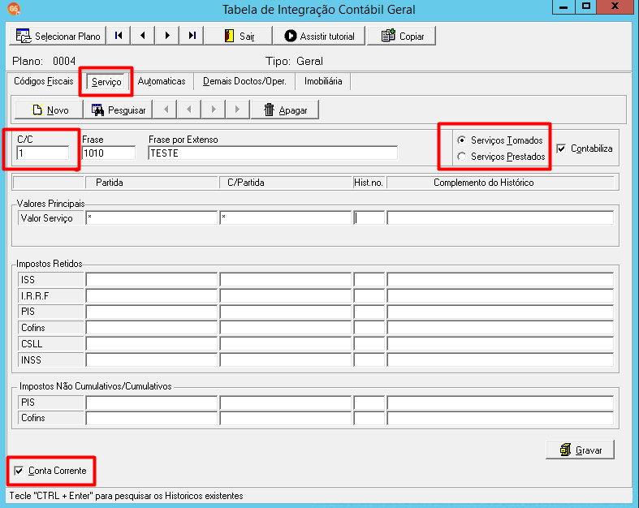Click the Selecionar Plano toolbar button
The height and width of the screenshot is (508, 639).
pyautogui.click(x=58, y=36)
